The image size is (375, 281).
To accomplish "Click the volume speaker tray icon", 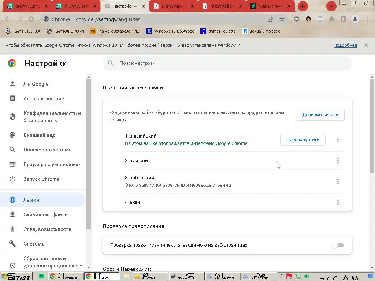I will tap(307, 277).
